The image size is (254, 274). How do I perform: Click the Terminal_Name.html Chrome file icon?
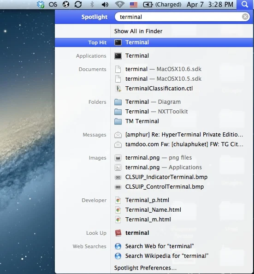pos(118,210)
